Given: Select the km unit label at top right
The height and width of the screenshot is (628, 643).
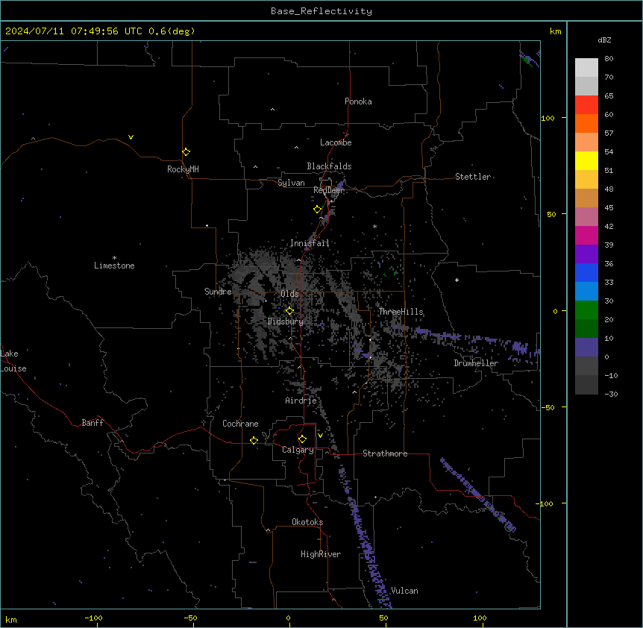Looking at the screenshot, I should [556, 31].
